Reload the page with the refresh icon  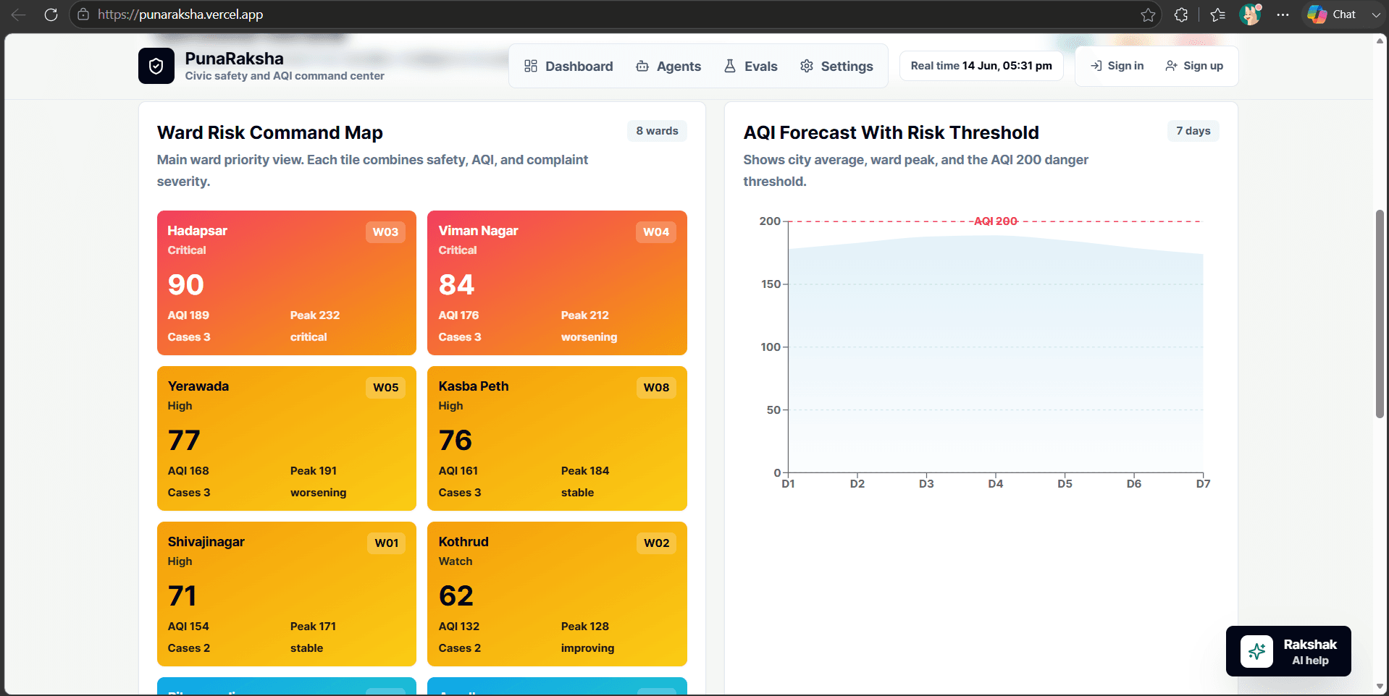click(51, 14)
